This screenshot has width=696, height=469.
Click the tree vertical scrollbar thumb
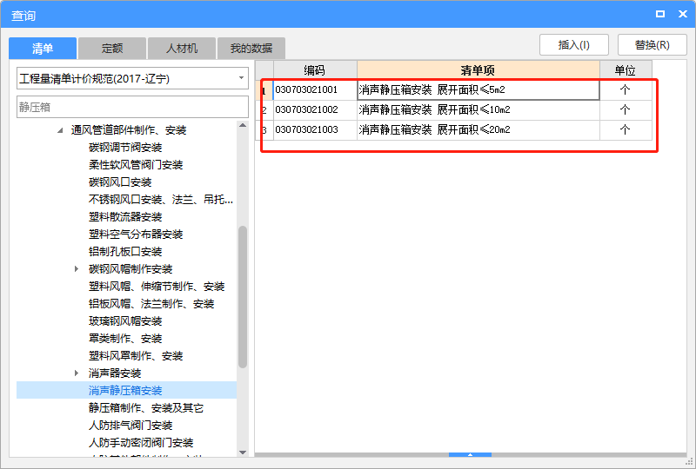(x=243, y=297)
